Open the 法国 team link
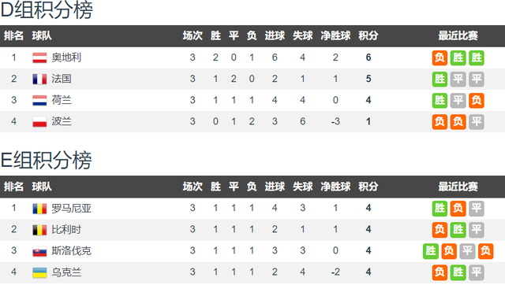This screenshot has width=505, height=285. click(62, 79)
